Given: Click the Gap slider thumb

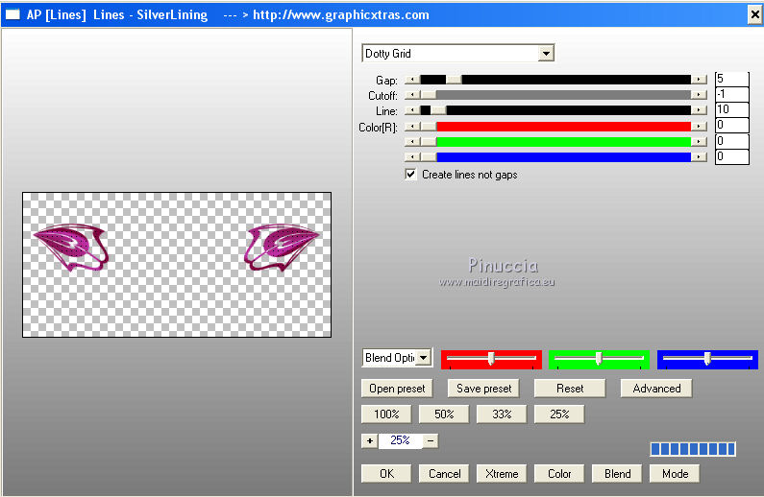Looking at the screenshot, I should [454, 80].
